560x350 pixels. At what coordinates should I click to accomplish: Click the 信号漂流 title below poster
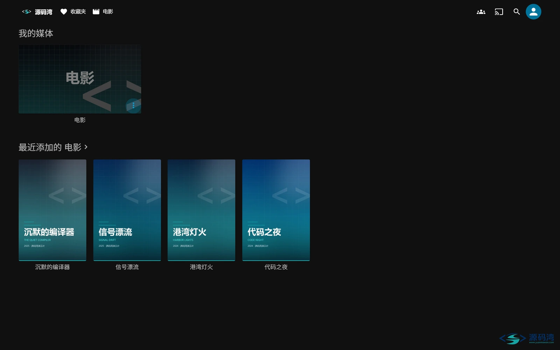[x=127, y=267]
